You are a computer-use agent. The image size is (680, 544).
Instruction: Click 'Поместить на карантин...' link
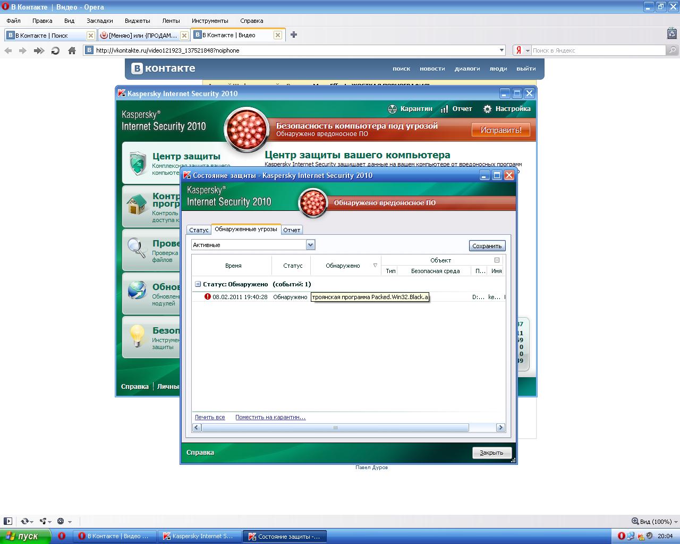point(270,417)
